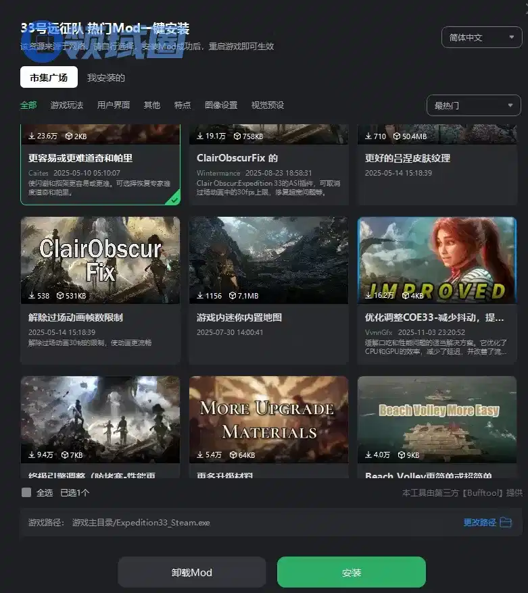Toggle the 全选 select-all checkbox
The image size is (528, 593).
tap(26, 492)
